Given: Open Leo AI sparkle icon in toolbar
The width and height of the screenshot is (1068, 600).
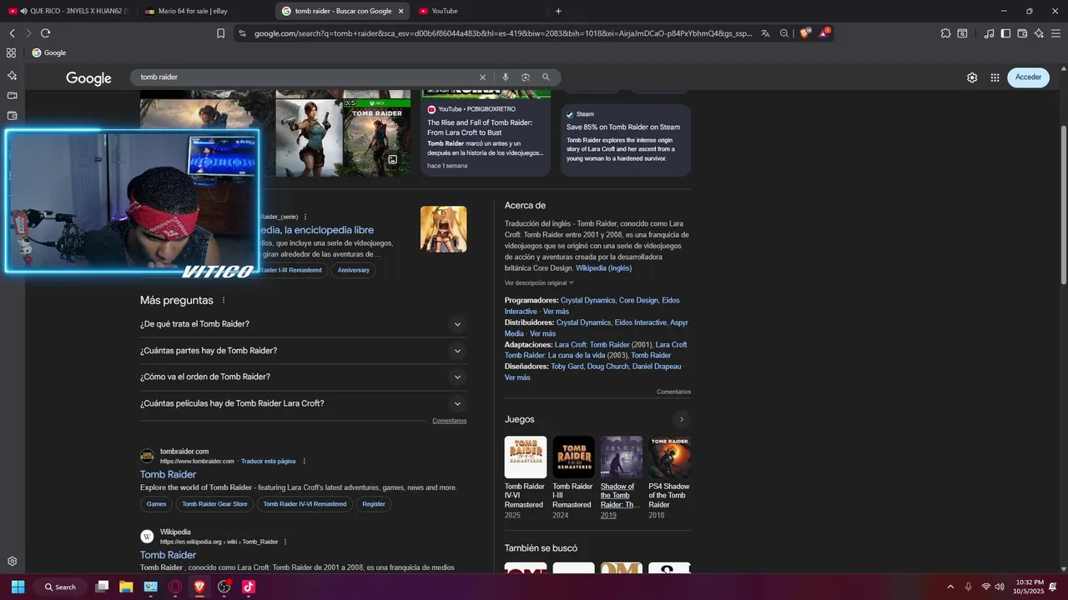Looking at the screenshot, I should (x=1039, y=33).
